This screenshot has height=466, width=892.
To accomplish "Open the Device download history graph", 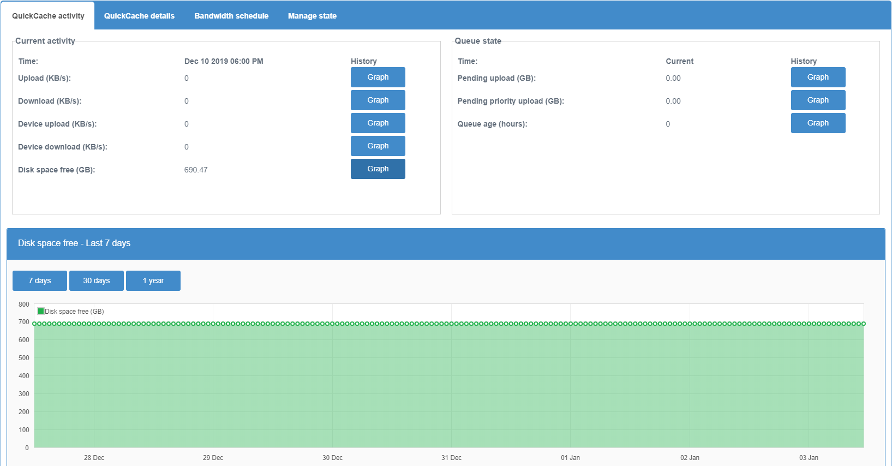I will pos(378,146).
